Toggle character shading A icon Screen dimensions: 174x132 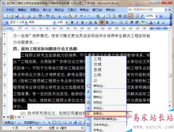(x=95, y=22)
